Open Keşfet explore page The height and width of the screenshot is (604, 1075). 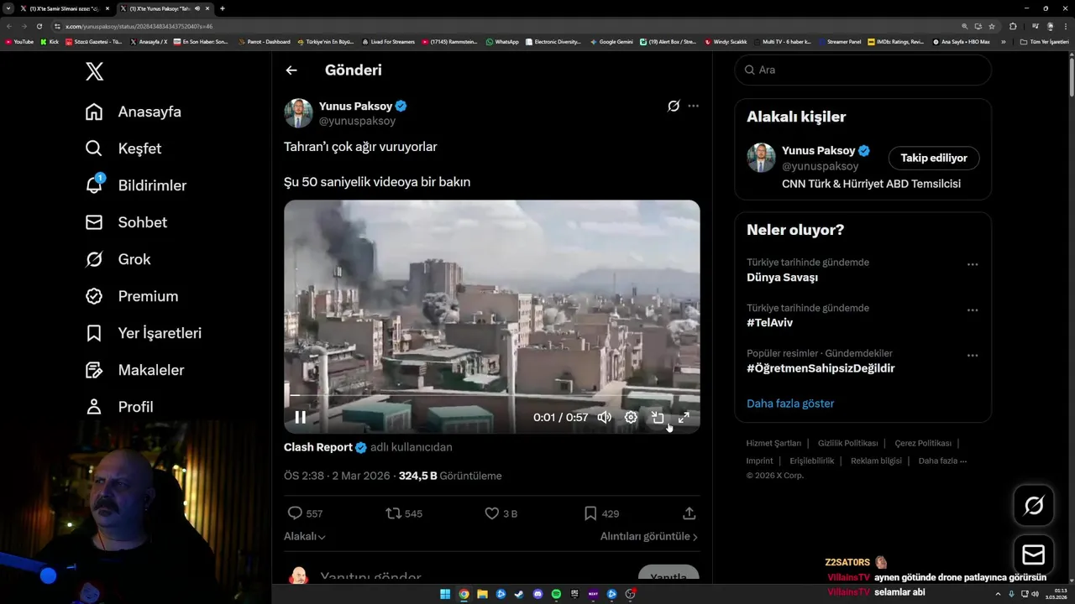click(x=123, y=148)
